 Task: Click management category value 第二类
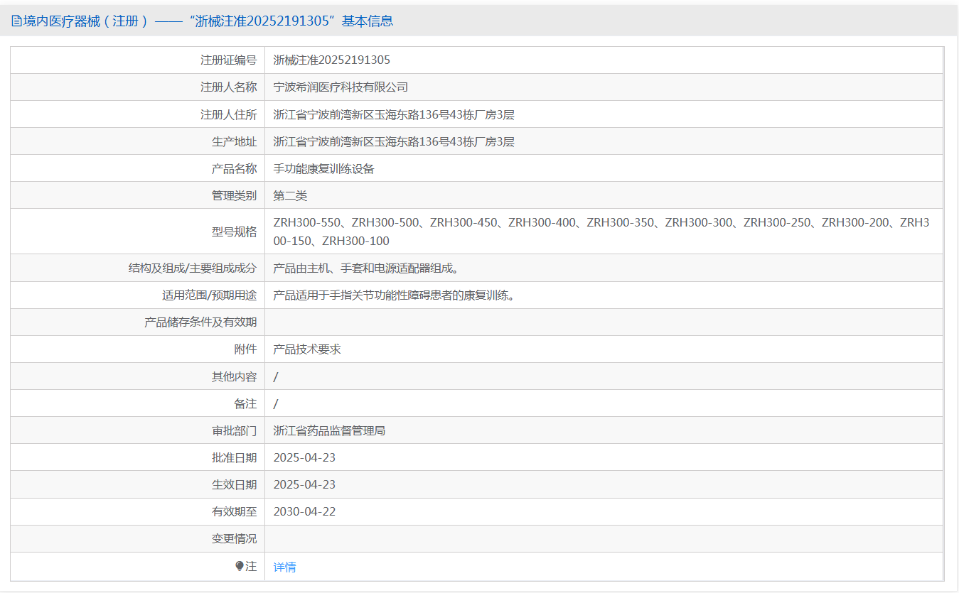click(x=290, y=195)
